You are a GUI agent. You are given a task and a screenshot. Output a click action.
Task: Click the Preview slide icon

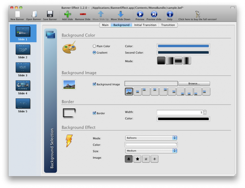point(154,14)
